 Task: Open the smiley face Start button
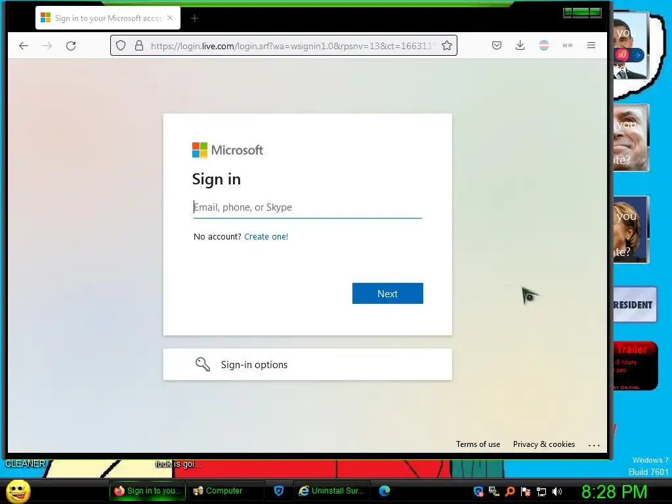[18, 491]
